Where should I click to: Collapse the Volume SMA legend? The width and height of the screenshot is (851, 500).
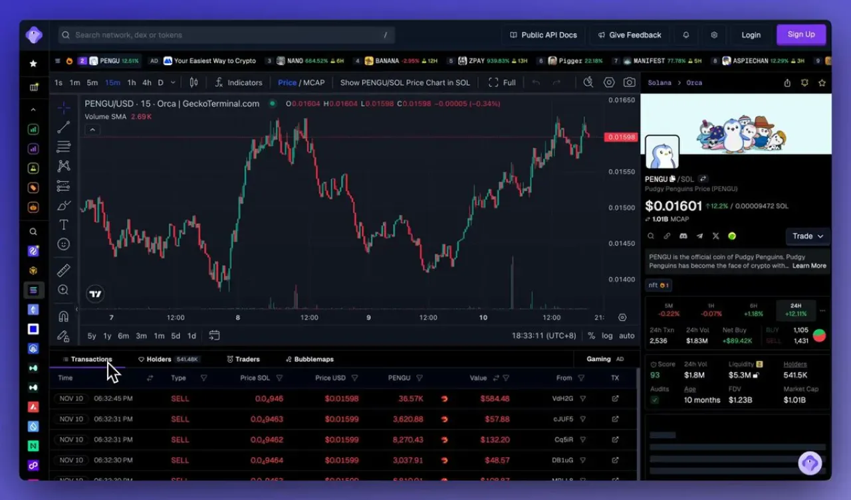[92, 129]
